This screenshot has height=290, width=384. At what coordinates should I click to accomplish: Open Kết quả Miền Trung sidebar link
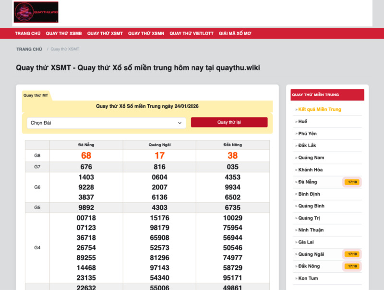pos(319,109)
